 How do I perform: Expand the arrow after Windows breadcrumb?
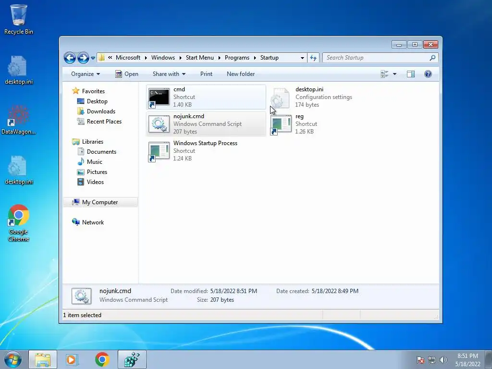tap(181, 58)
